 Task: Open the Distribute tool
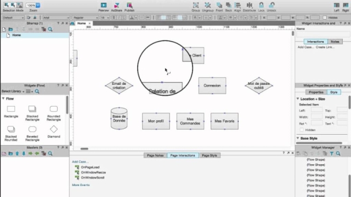pyautogui.click(x=249, y=5)
